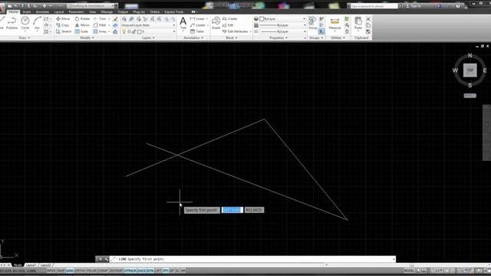Click the Erase icon in Modify panel
Image resolution: width=491 pixels, height=276 pixels.
(115, 19)
